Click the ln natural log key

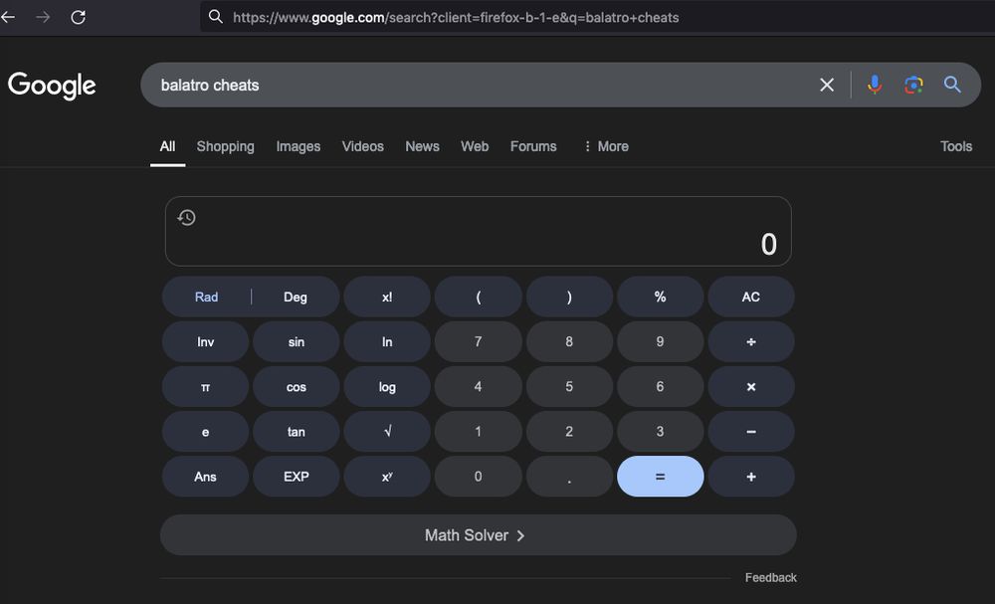(x=387, y=342)
